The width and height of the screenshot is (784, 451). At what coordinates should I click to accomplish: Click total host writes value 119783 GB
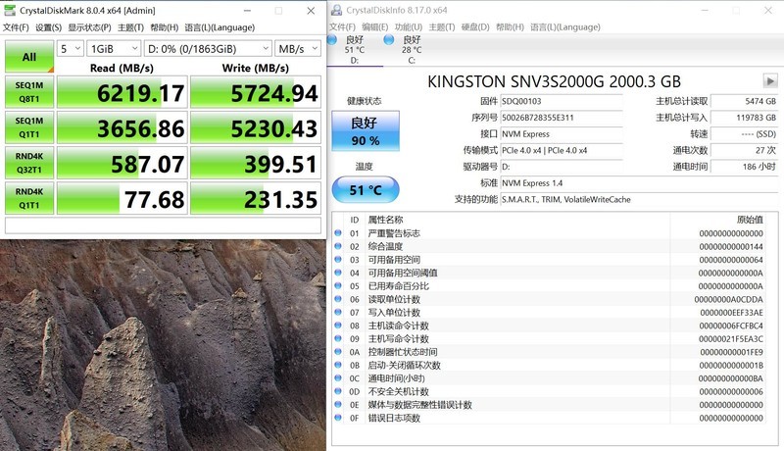tap(744, 118)
